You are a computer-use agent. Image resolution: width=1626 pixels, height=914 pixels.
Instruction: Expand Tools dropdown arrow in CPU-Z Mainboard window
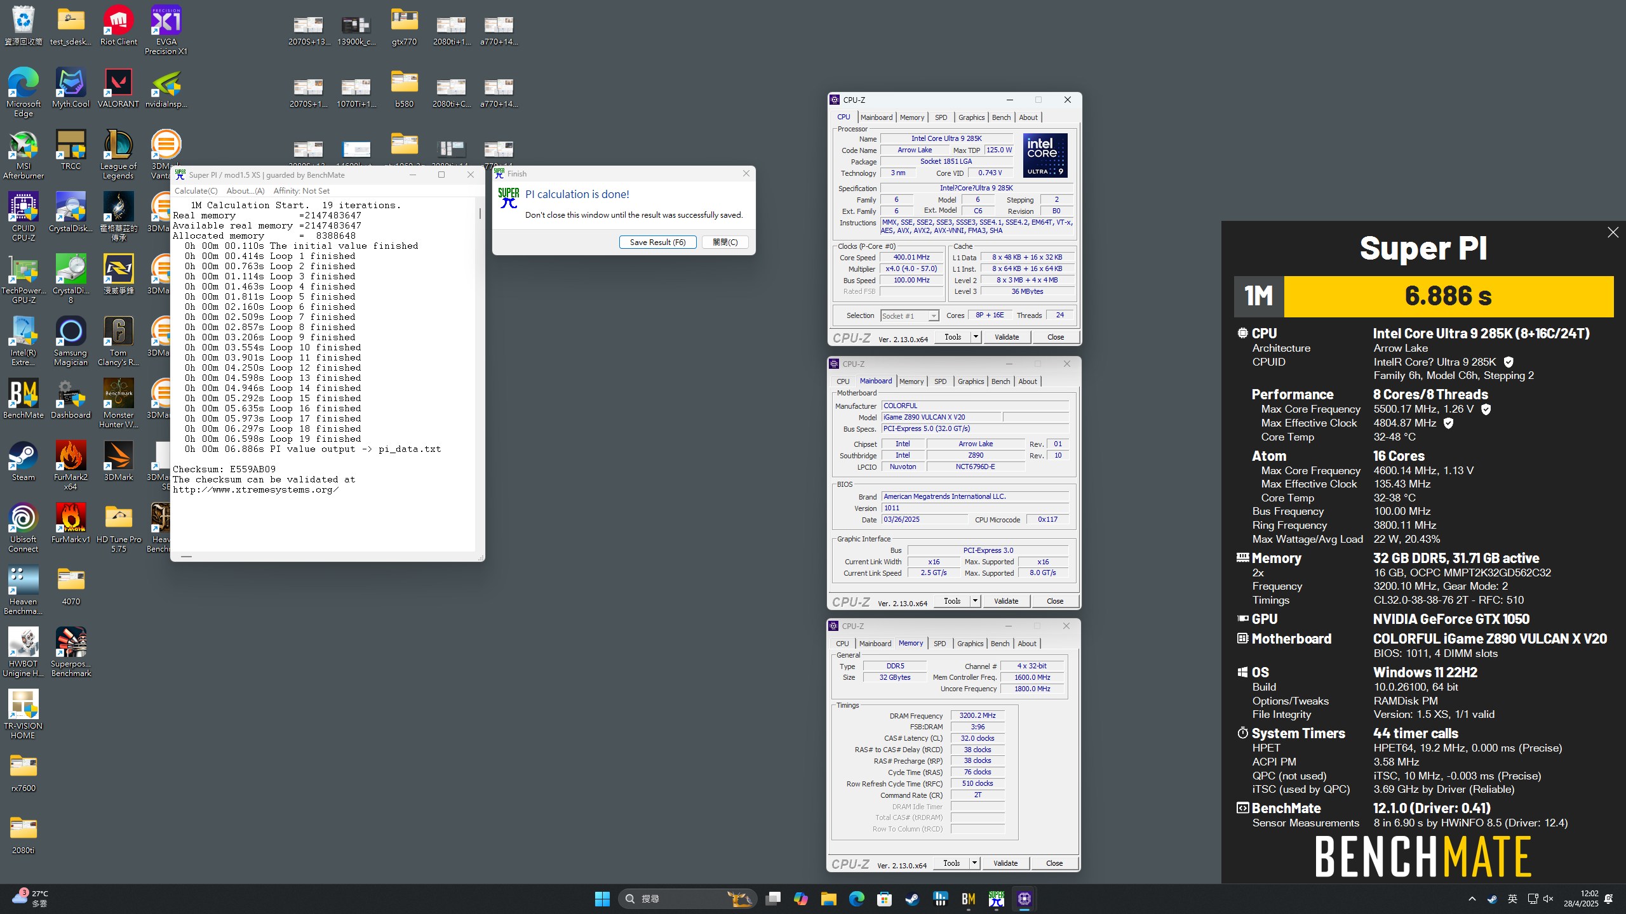tap(976, 601)
